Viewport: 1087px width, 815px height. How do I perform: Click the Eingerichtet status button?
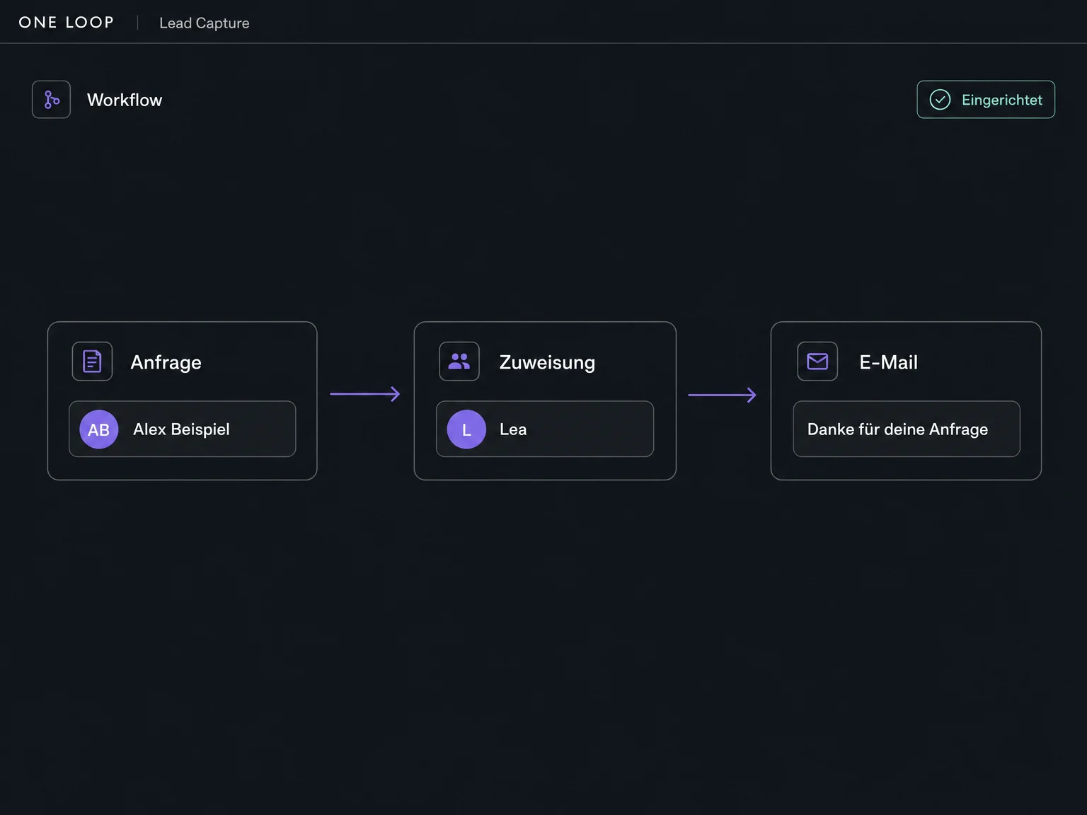coord(986,100)
